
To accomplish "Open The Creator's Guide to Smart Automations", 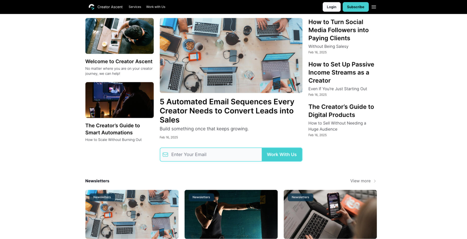I will pos(113,129).
